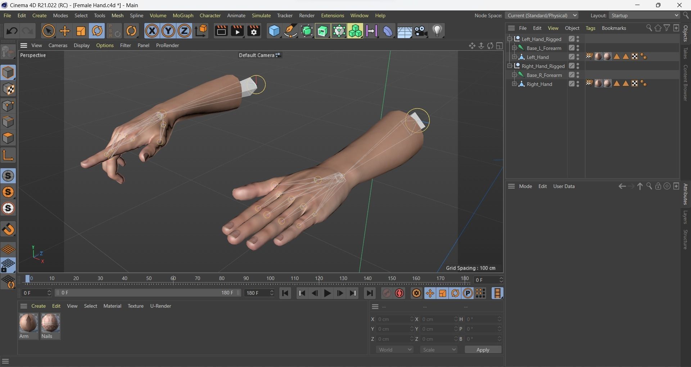Add a Camera object

click(x=421, y=31)
